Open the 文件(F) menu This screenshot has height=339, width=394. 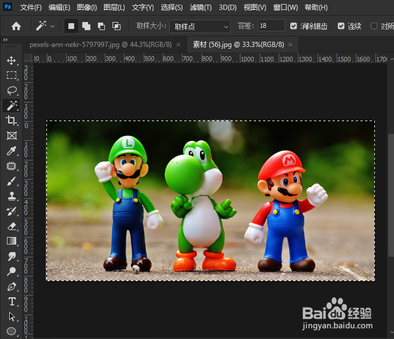[x=31, y=8]
